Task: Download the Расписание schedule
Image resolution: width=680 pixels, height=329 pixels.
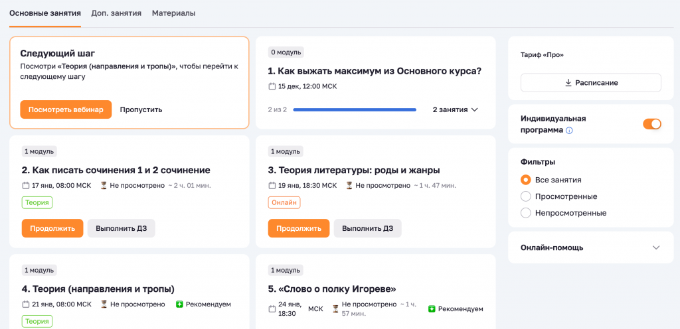Action: [590, 83]
